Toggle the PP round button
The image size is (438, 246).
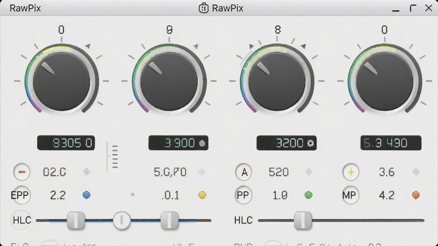(x=243, y=195)
